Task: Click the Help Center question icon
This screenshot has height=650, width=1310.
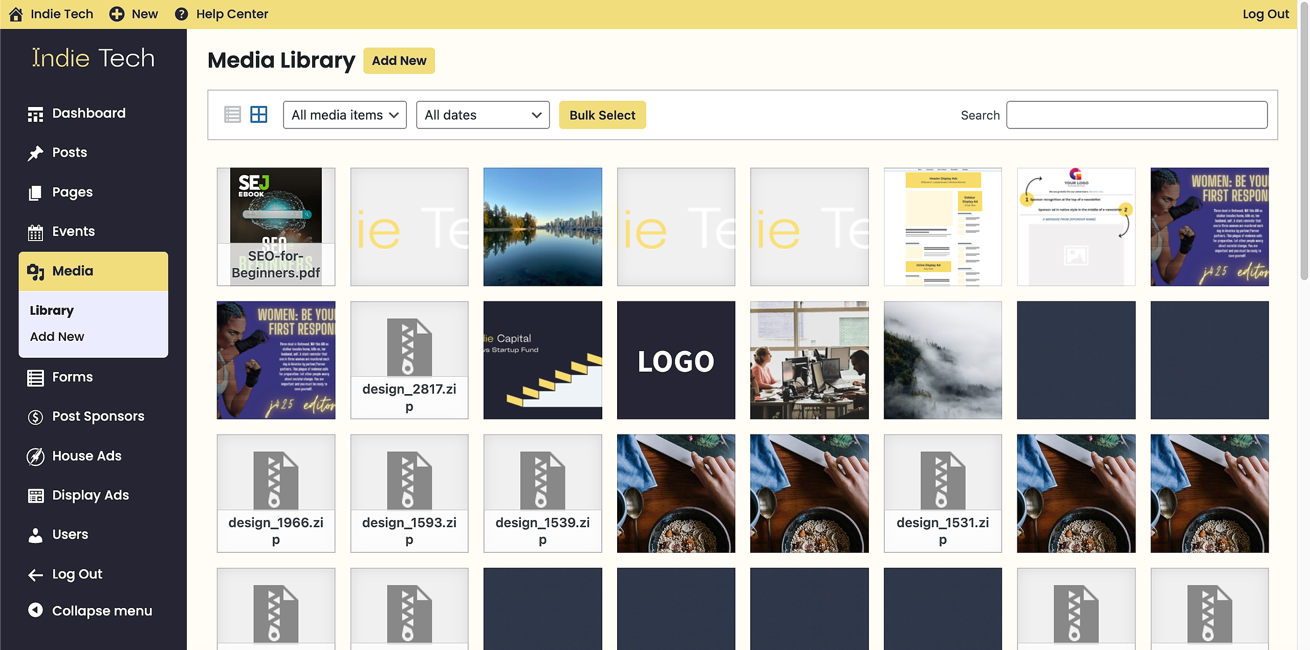Action: pos(181,14)
